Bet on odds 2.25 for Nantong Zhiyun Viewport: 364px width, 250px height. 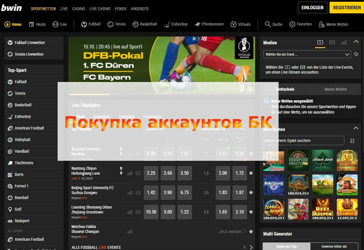(151, 173)
